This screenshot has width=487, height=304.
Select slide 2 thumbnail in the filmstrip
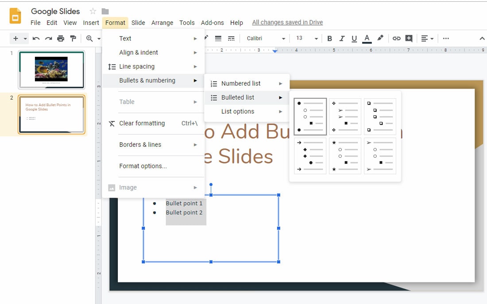coord(51,114)
